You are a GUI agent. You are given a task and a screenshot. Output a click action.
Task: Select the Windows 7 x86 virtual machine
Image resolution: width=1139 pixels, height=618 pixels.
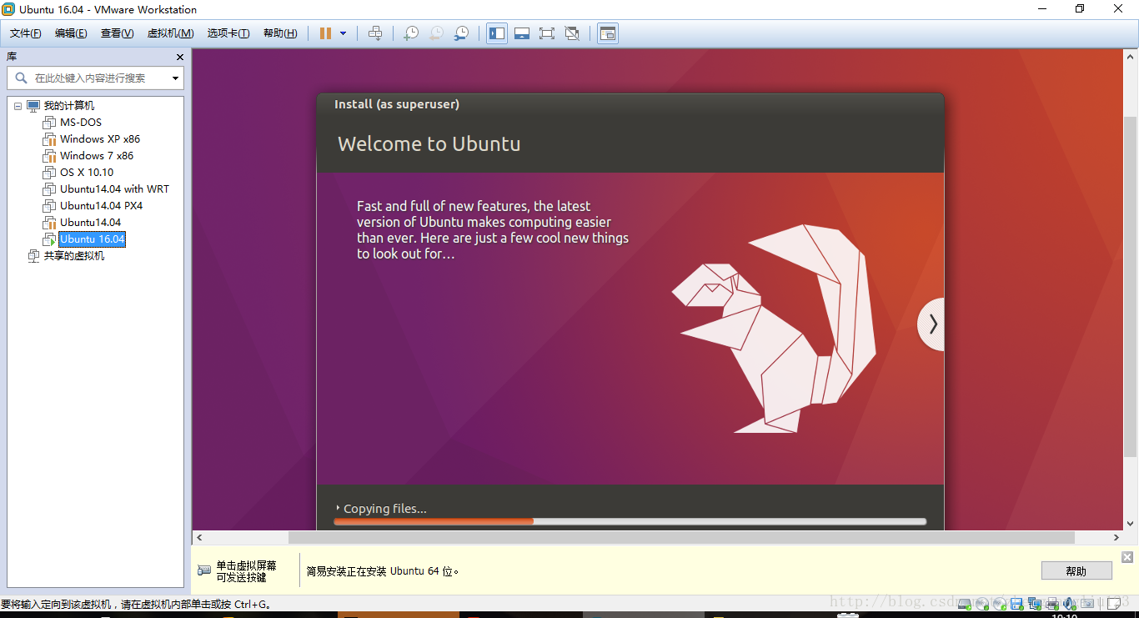(97, 156)
